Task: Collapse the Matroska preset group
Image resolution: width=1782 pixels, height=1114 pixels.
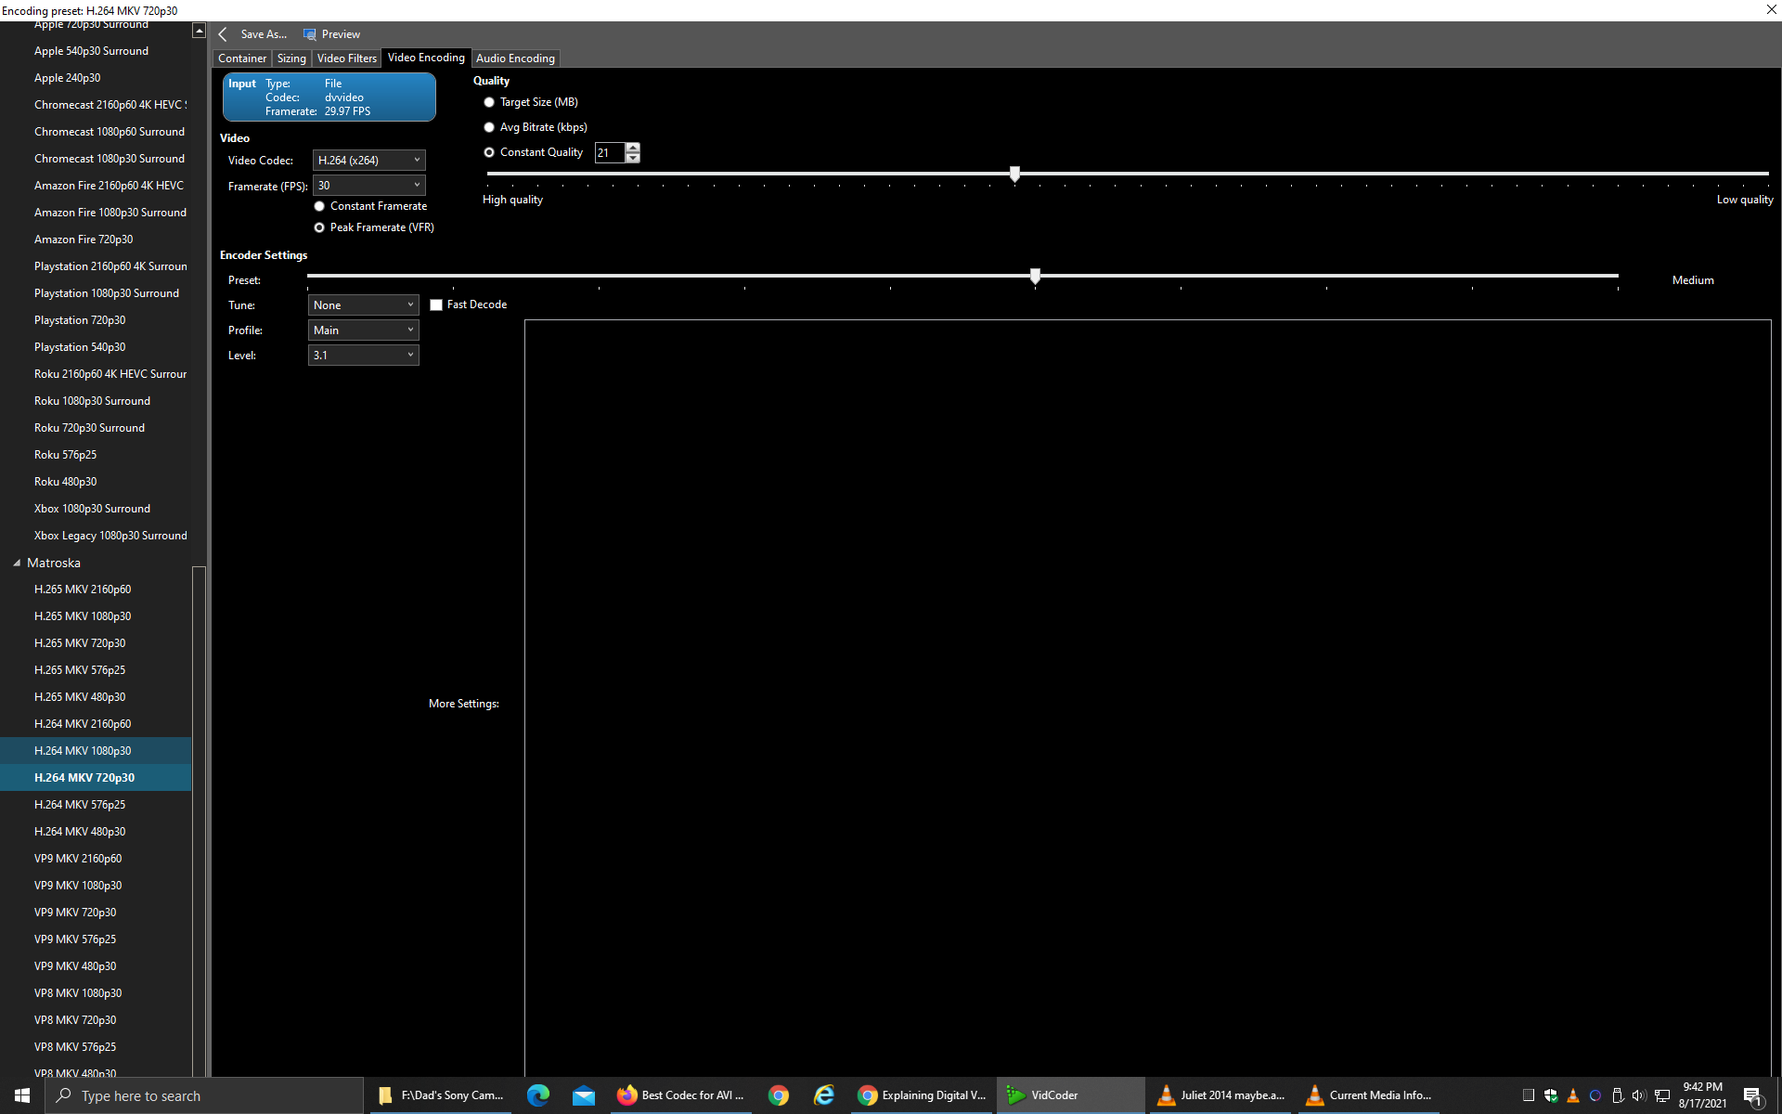Action: click(x=17, y=563)
